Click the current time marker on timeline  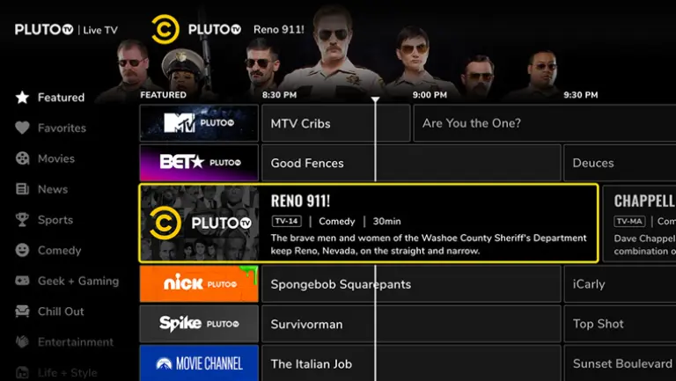[x=376, y=100]
